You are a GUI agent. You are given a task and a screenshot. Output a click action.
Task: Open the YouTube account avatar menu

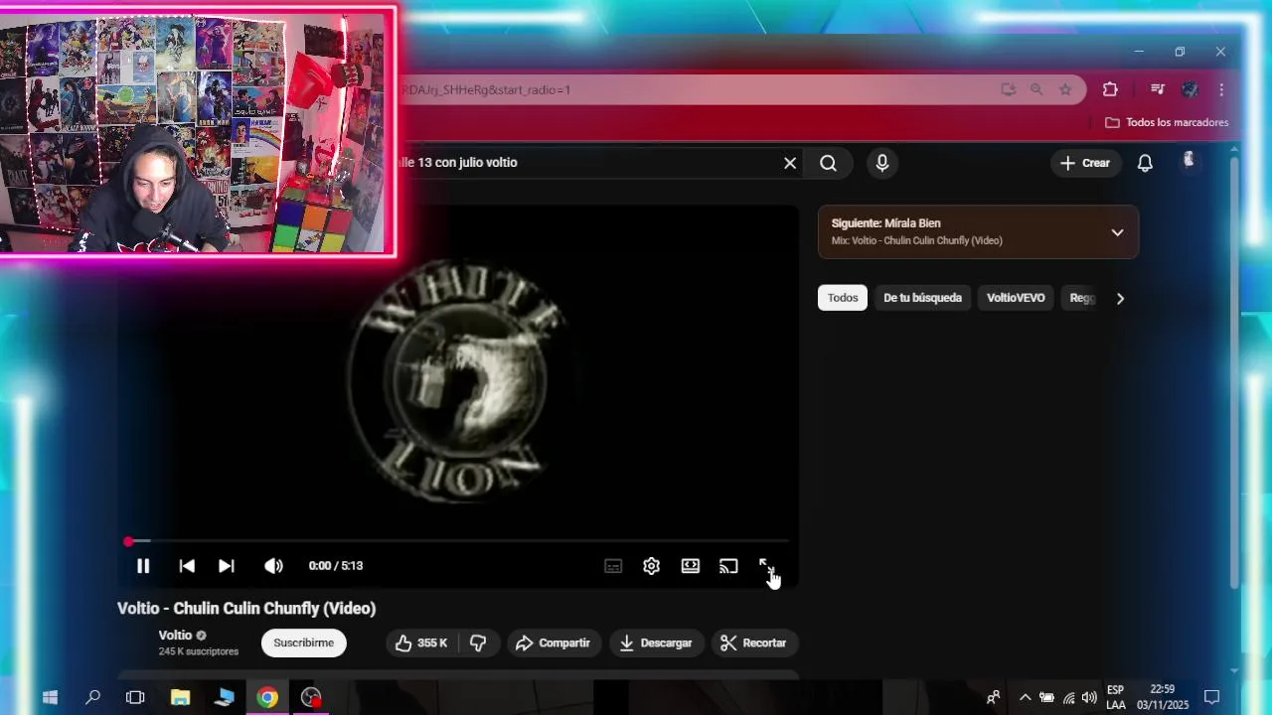1189,161
